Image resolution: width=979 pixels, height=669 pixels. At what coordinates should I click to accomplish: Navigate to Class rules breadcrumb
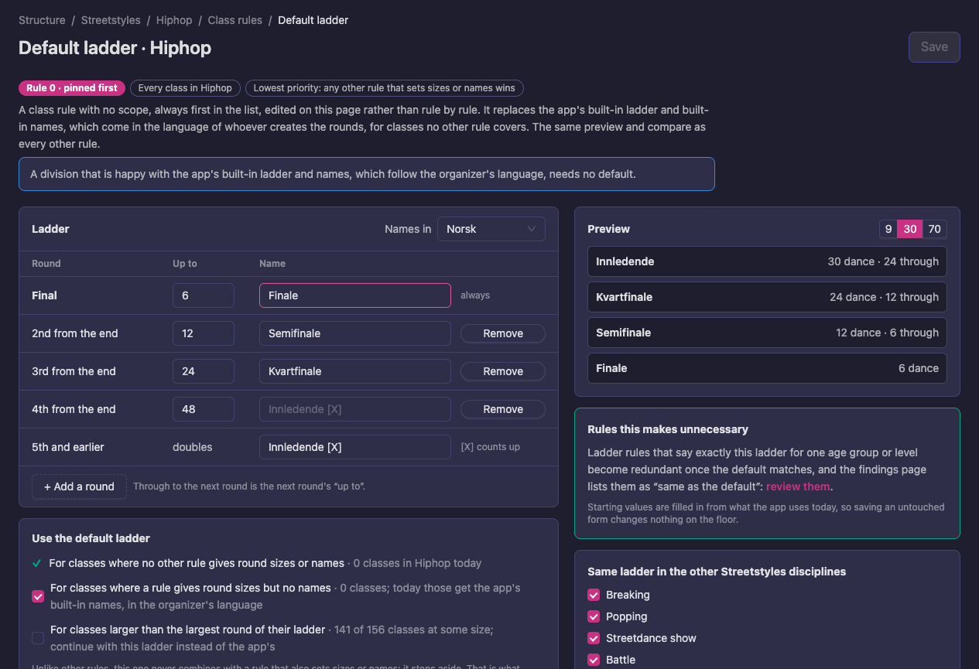click(x=234, y=20)
